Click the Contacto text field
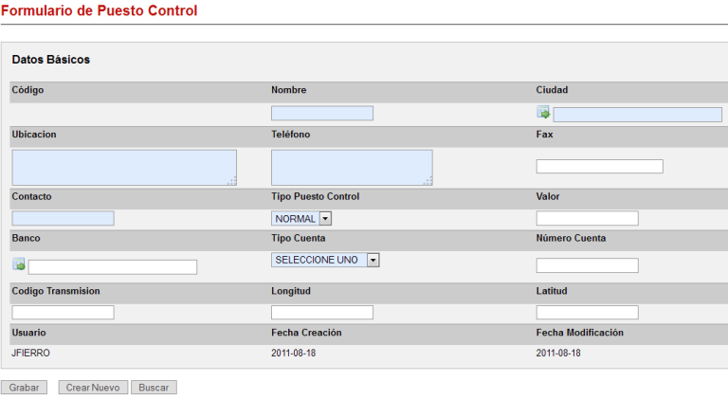Image resolution: width=728 pixels, height=400 pixels. coord(63,219)
